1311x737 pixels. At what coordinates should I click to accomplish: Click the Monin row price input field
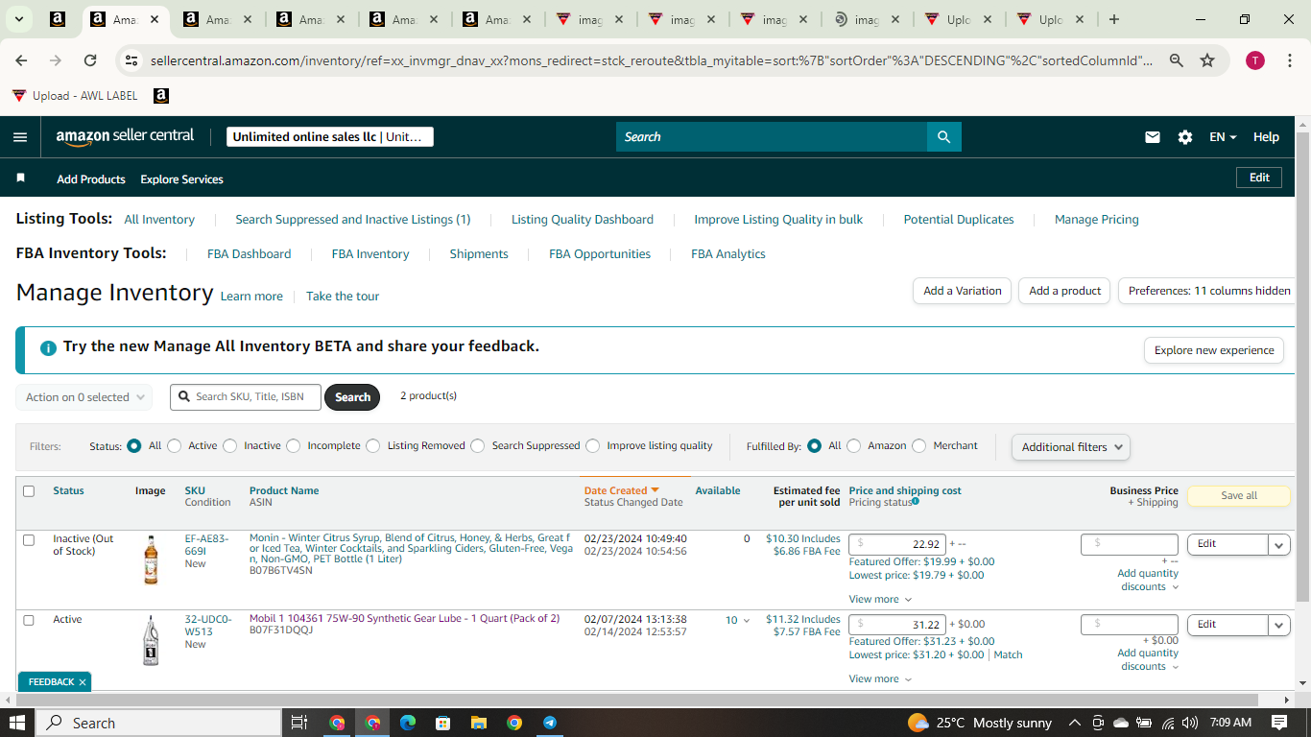click(x=897, y=544)
